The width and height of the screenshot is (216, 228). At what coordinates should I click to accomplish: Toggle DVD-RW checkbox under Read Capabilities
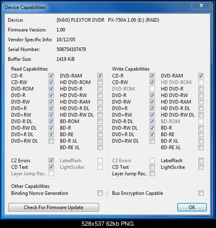pos(51,102)
